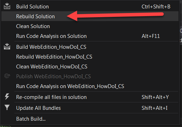Viewport: 182px width, 127px height.
Task: Choose Rebuild Solution from the menu
Action: [90, 16]
